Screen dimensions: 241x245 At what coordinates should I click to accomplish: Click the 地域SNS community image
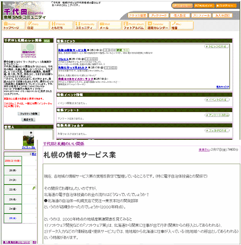point(29,51)
